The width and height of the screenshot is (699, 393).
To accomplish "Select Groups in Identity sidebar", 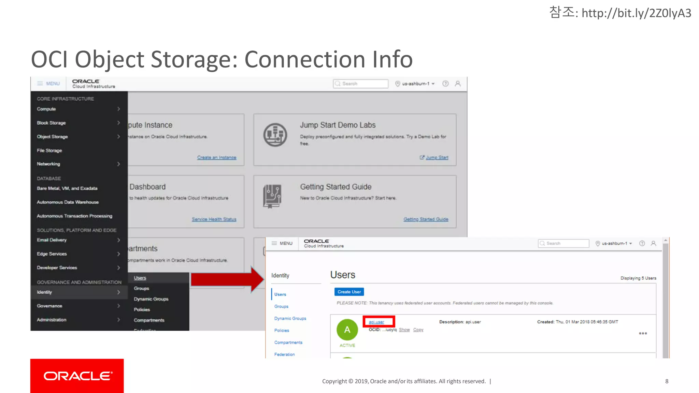I will pos(281,306).
